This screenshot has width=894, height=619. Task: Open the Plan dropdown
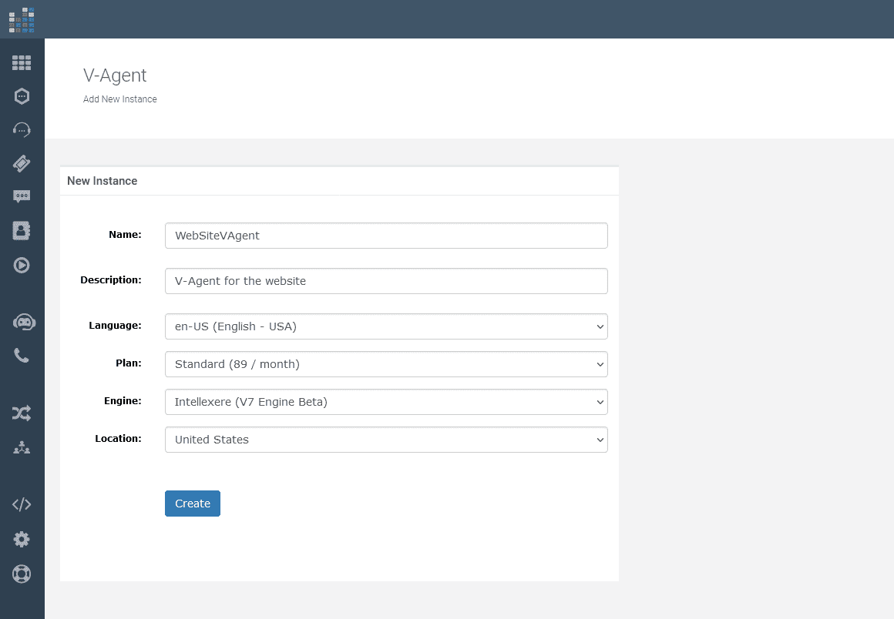(386, 364)
